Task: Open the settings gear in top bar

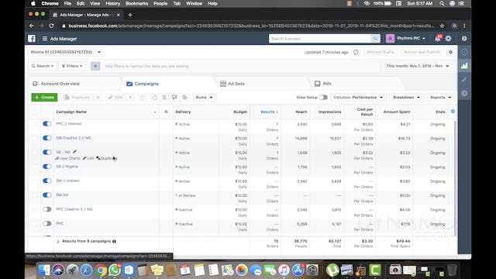Action: point(448,39)
